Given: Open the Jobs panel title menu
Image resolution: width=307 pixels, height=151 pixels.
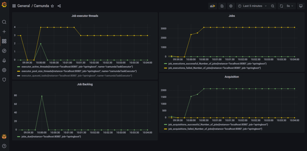Looking at the screenshot, I should coord(232,16).
